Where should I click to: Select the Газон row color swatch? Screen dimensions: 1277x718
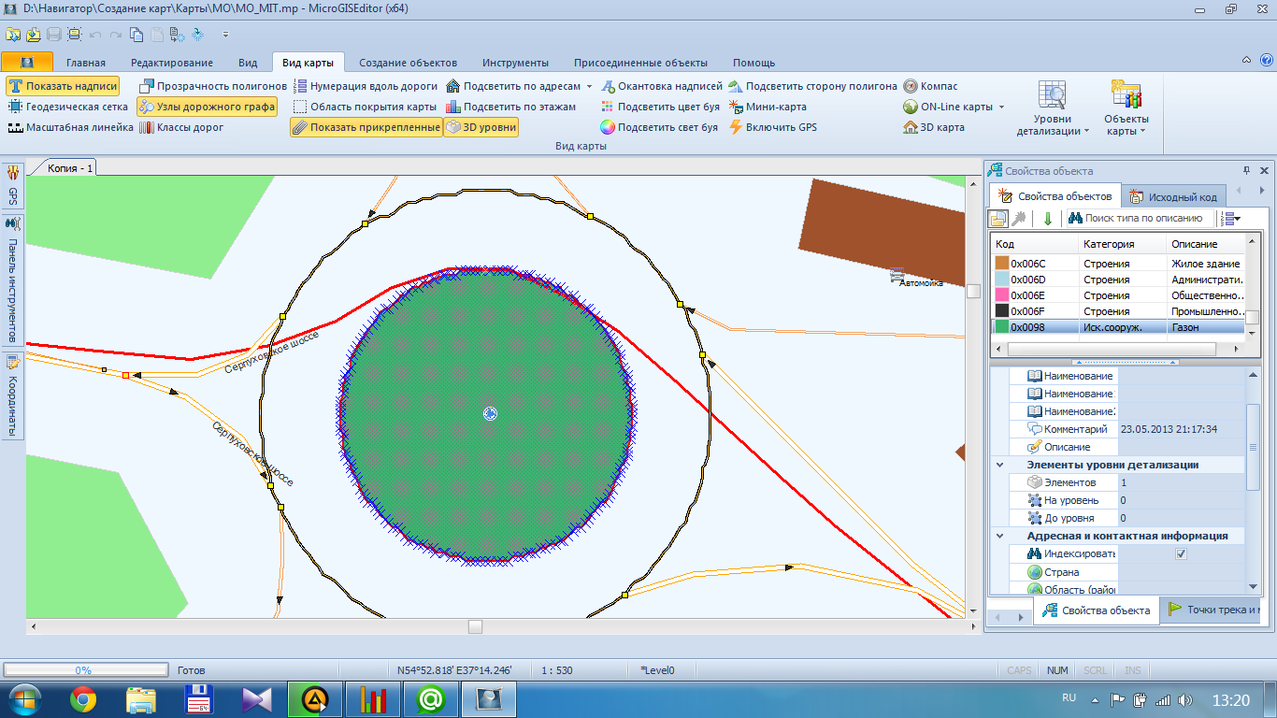coord(1001,327)
